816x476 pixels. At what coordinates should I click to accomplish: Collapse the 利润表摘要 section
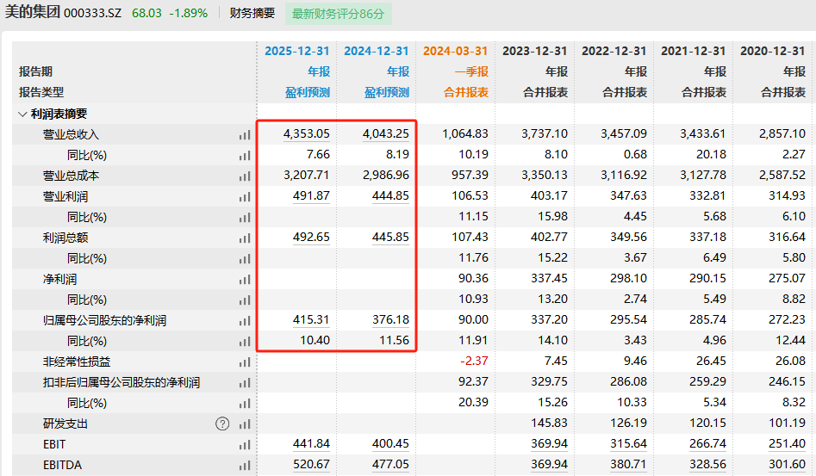tap(22, 114)
